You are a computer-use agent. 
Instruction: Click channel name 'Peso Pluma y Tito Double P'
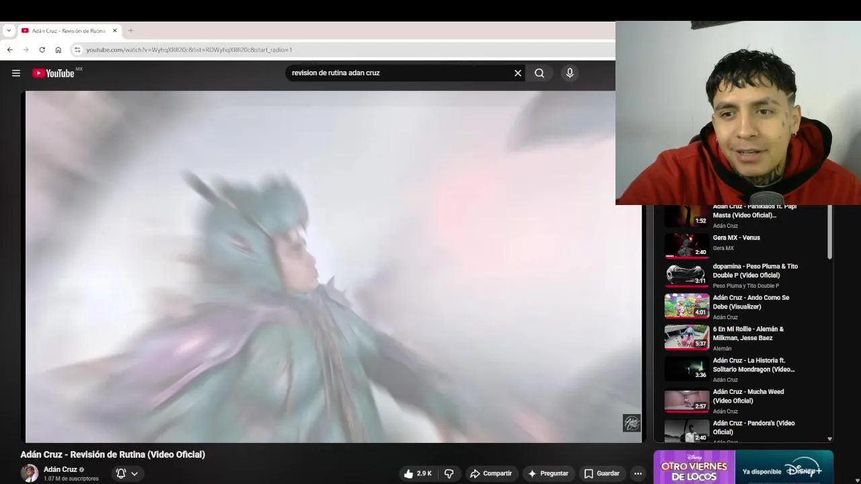click(746, 286)
